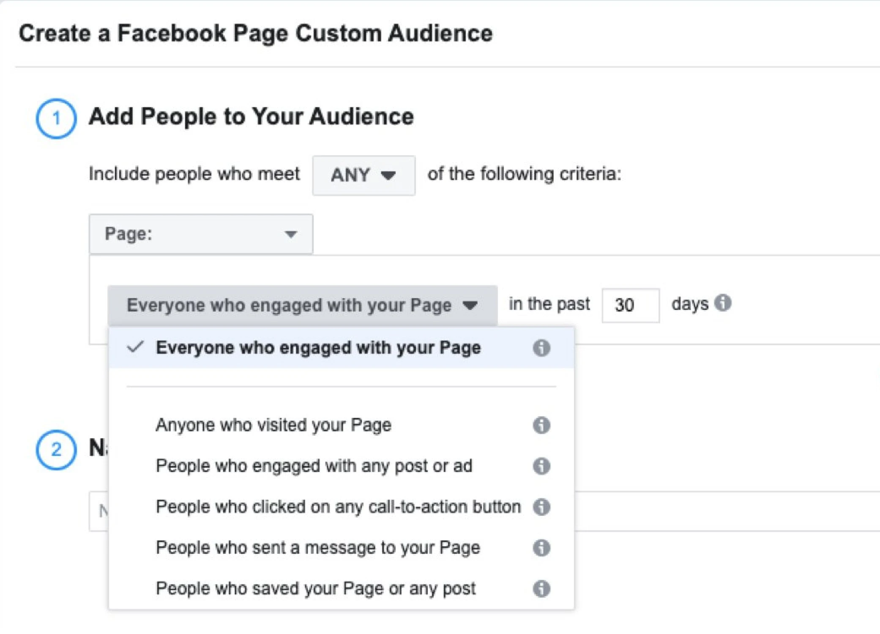The width and height of the screenshot is (880, 634).
Task: Choose 'Anyone who visited your Page'
Action: pos(273,425)
